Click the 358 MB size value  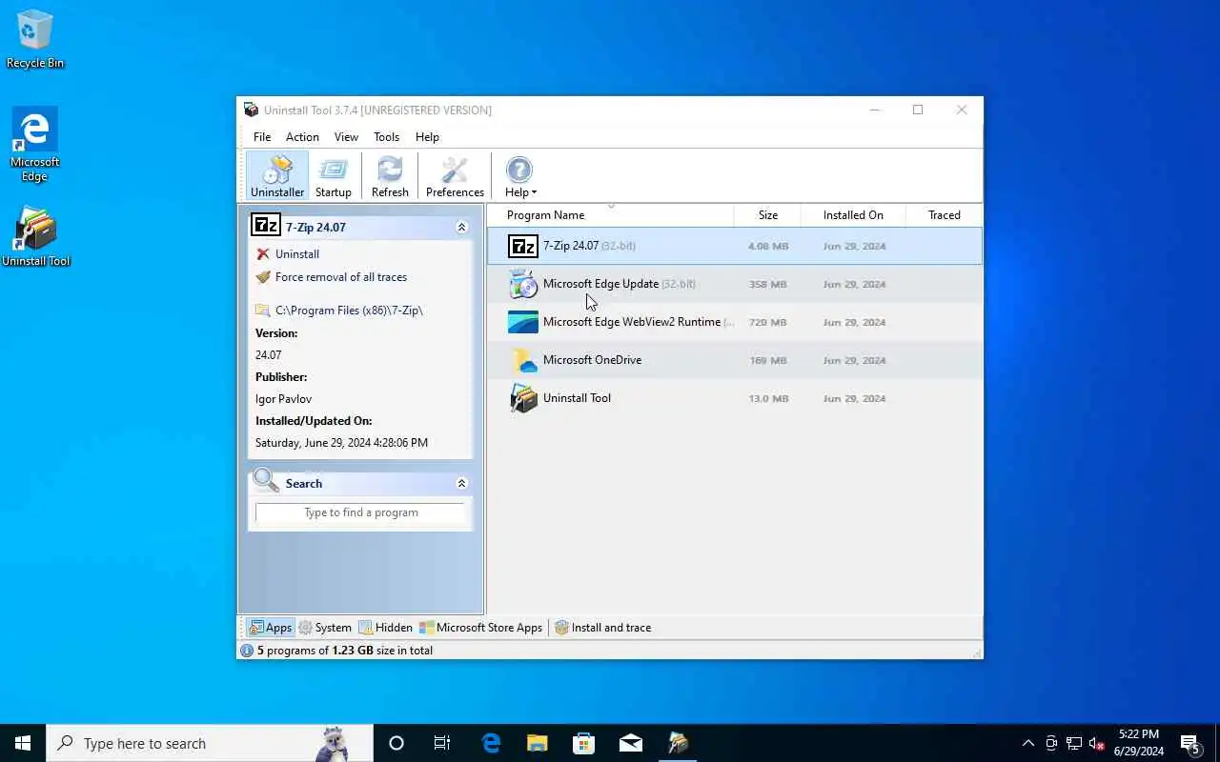coord(768,285)
